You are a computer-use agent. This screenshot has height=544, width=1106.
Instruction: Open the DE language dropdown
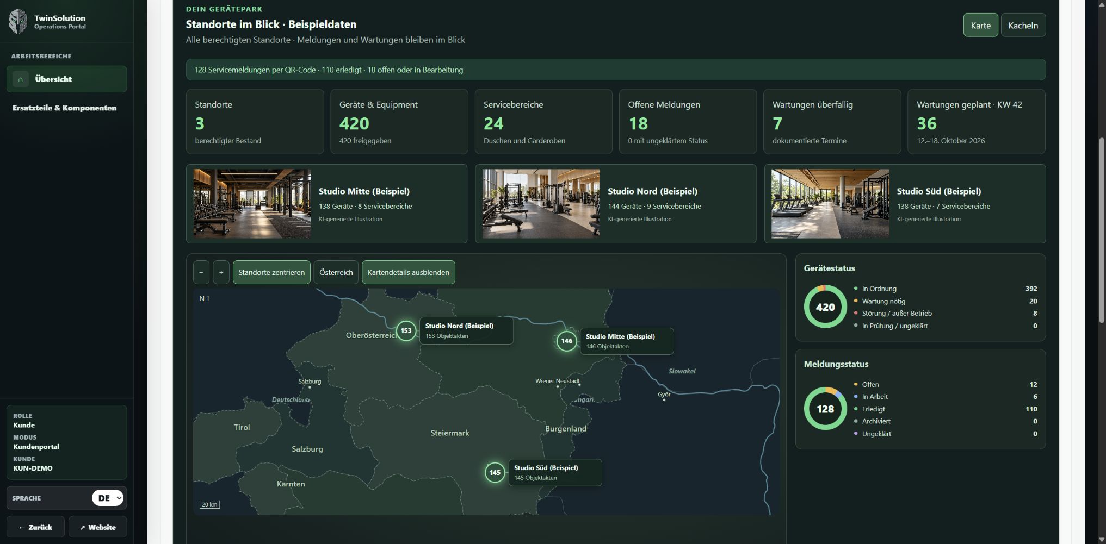(107, 498)
